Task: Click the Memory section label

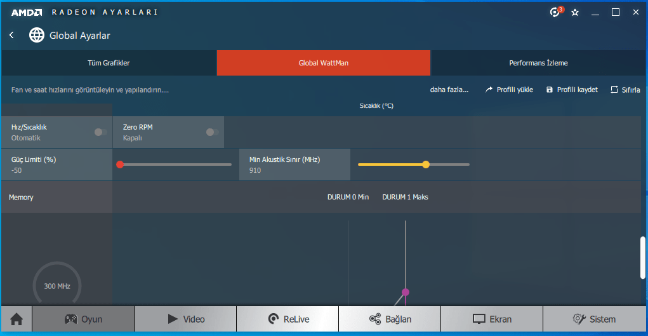Action: tap(21, 198)
